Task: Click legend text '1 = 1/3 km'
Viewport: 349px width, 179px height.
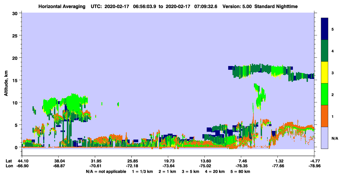Action: [143, 171]
